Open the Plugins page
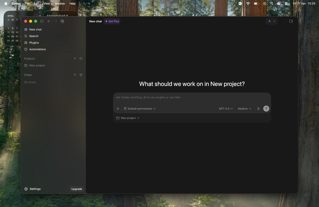The height and width of the screenshot is (207, 319). click(x=32, y=43)
